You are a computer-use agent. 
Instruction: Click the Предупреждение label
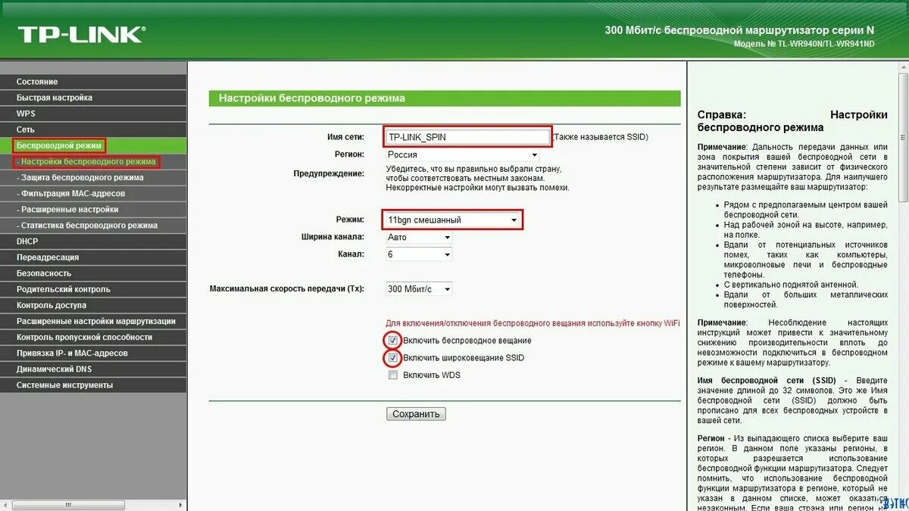click(x=329, y=173)
